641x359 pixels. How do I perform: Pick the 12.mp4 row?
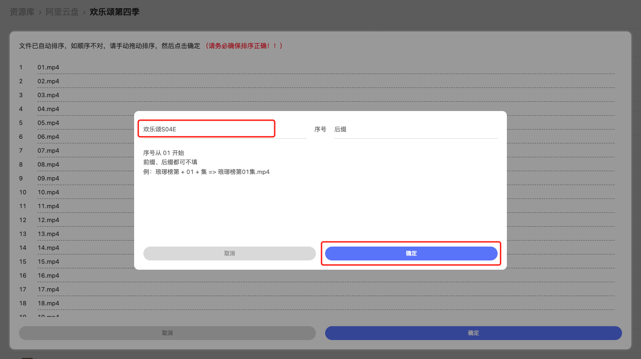(x=49, y=220)
